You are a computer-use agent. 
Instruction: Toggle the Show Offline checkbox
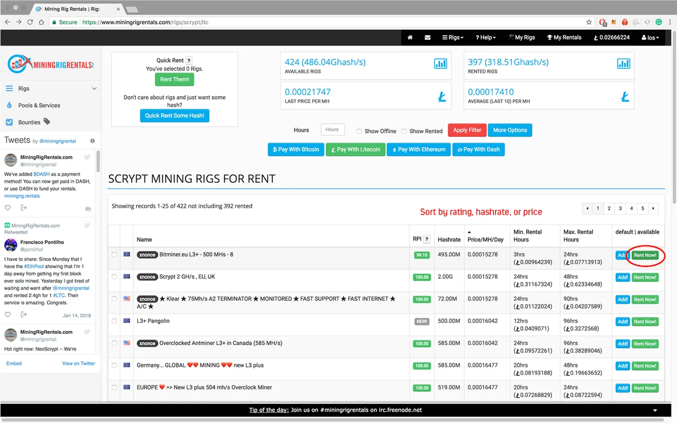tap(359, 131)
